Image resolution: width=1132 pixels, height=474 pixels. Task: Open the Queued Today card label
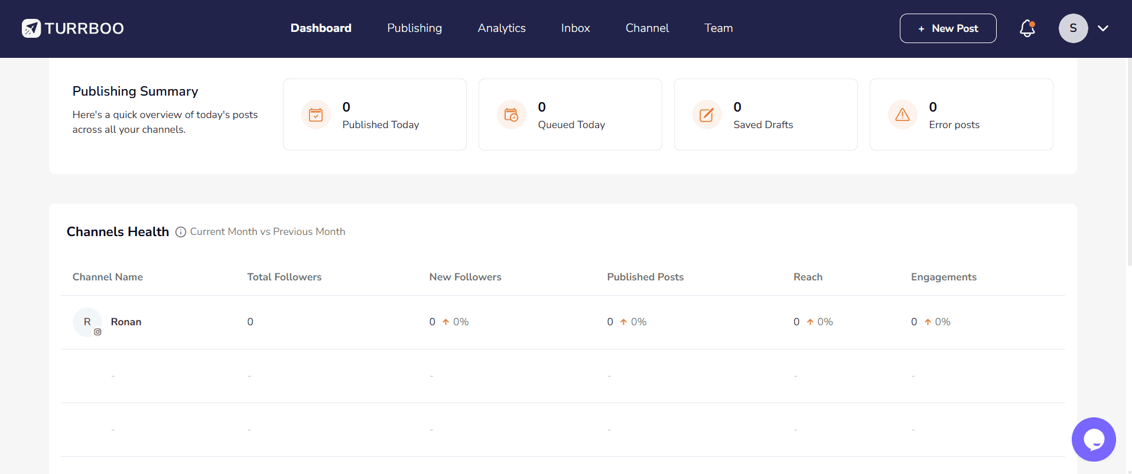[x=571, y=125]
